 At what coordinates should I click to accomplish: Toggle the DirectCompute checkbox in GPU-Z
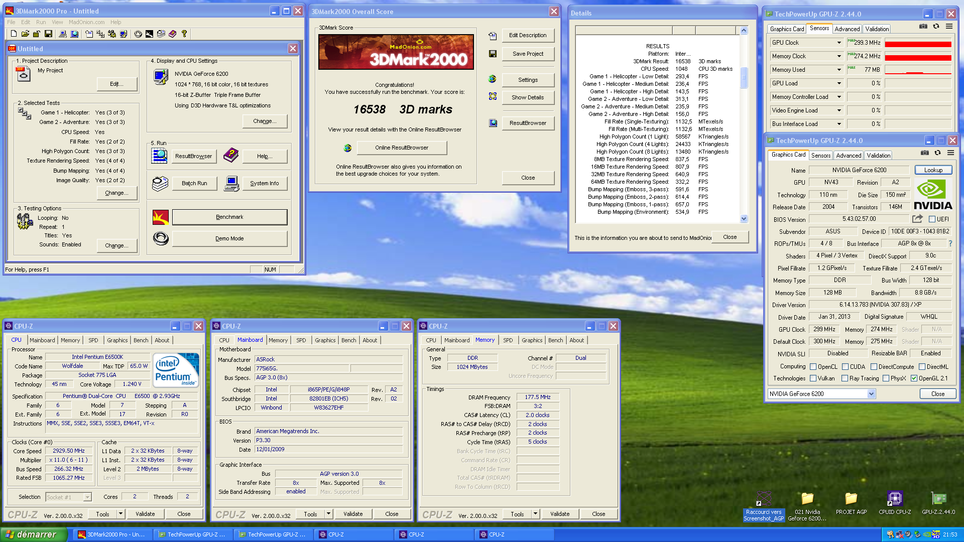tap(874, 367)
